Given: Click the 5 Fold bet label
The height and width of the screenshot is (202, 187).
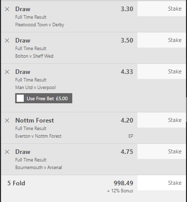Looking at the screenshot, I should coord(16,183).
